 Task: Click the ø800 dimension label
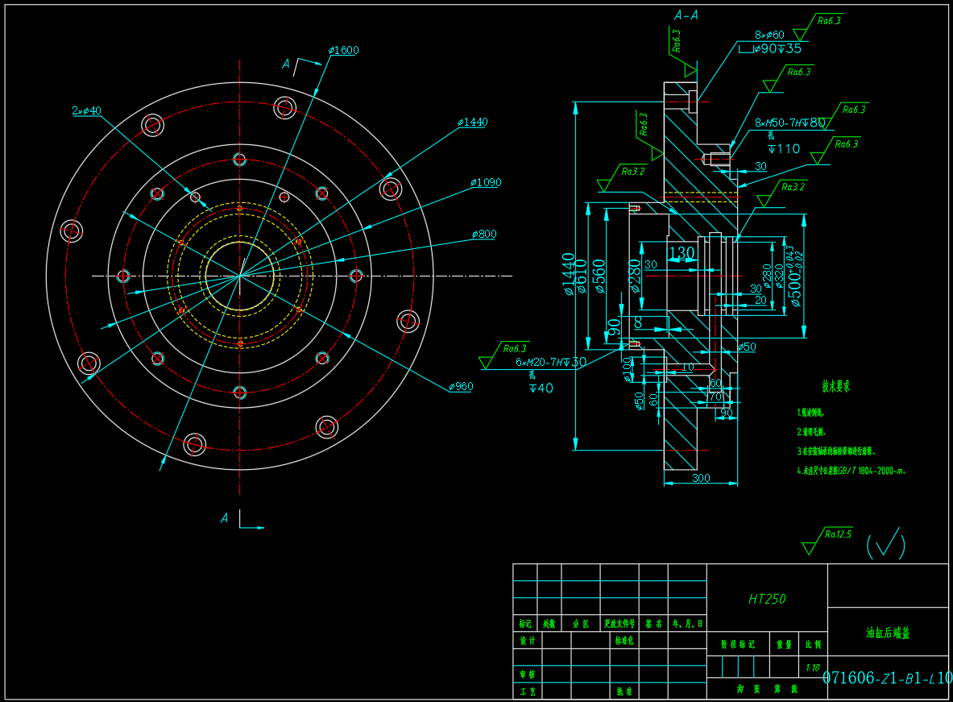[x=484, y=234]
